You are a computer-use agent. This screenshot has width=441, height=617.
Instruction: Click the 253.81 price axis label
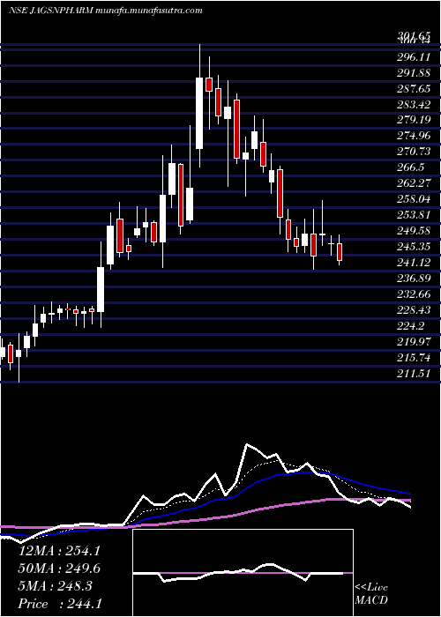pos(414,215)
